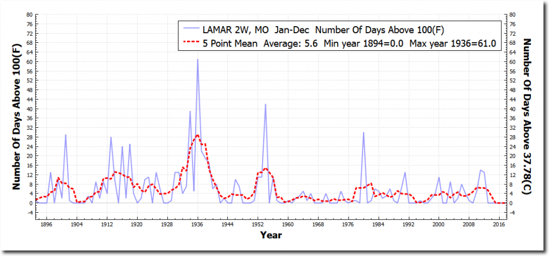The image size is (549, 256).
Task: Click the blue spike reaching 42 days near 1954
Action: (x=265, y=105)
